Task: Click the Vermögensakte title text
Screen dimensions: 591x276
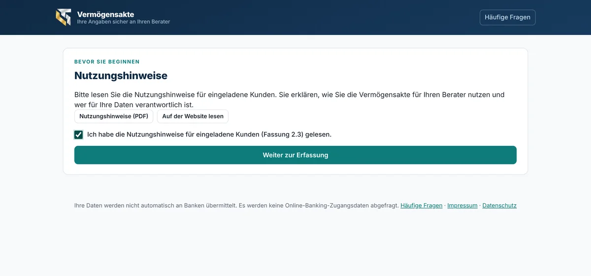Action: [x=105, y=14]
